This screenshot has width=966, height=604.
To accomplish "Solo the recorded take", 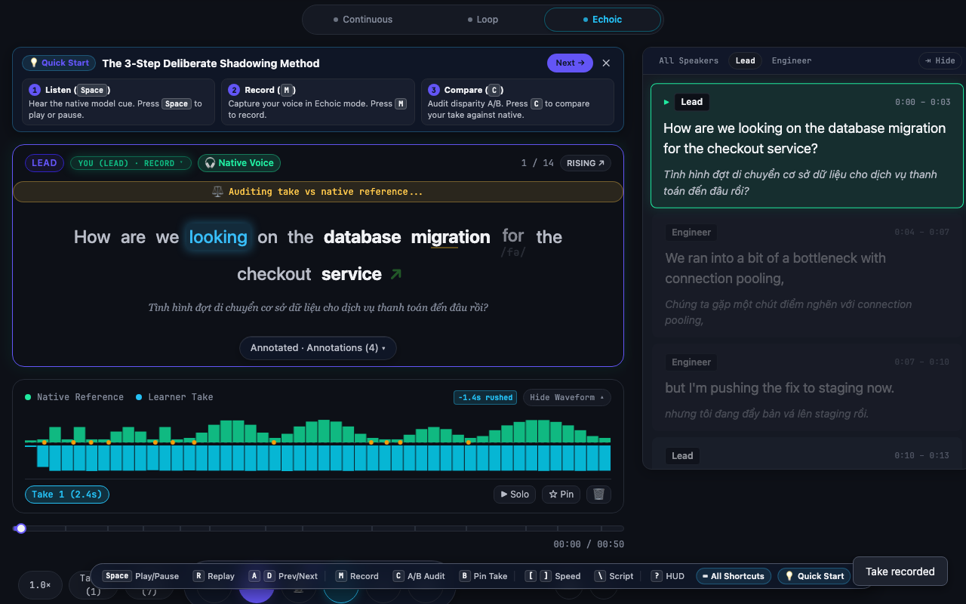I will [x=515, y=495].
